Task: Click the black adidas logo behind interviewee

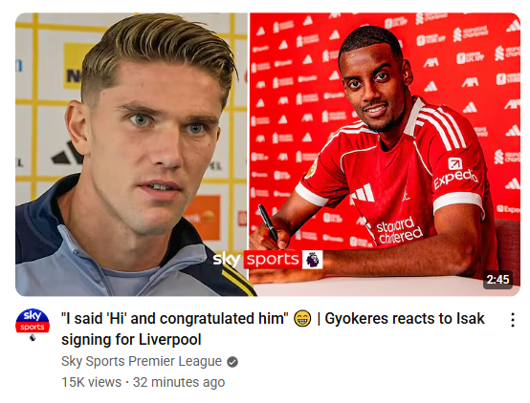Action: click(68, 154)
